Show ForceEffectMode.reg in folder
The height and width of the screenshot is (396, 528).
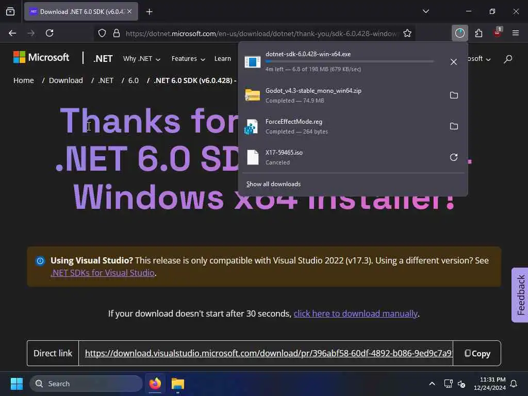click(x=454, y=126)
